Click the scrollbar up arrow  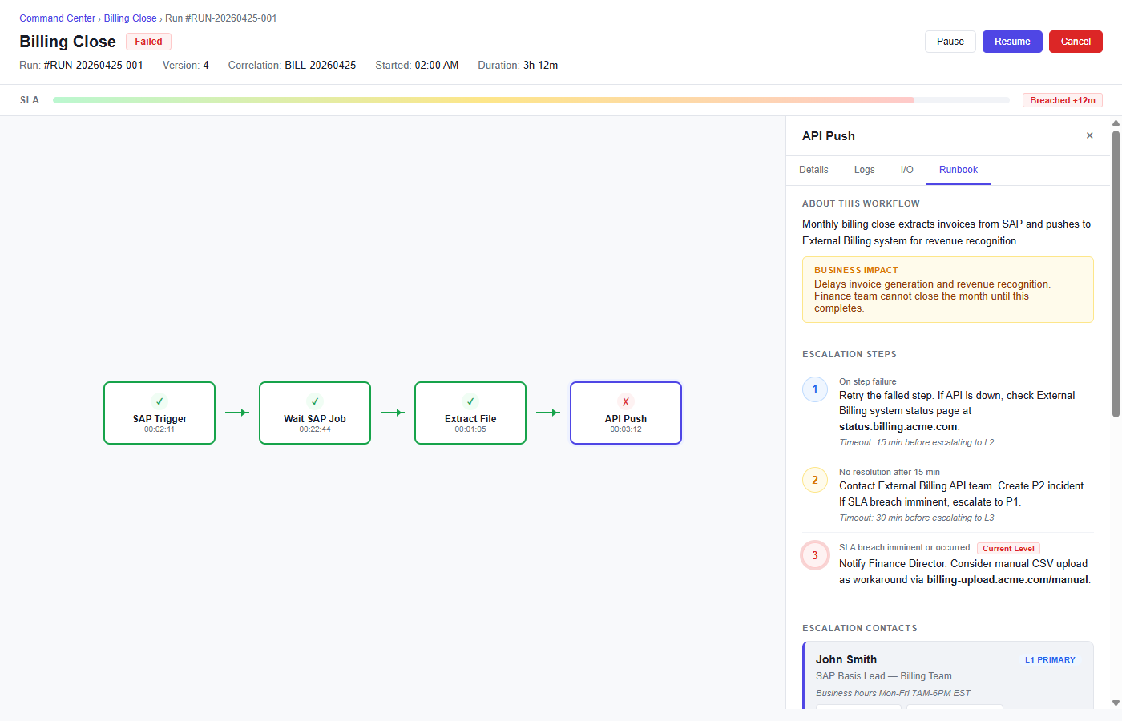(1116, 123)
